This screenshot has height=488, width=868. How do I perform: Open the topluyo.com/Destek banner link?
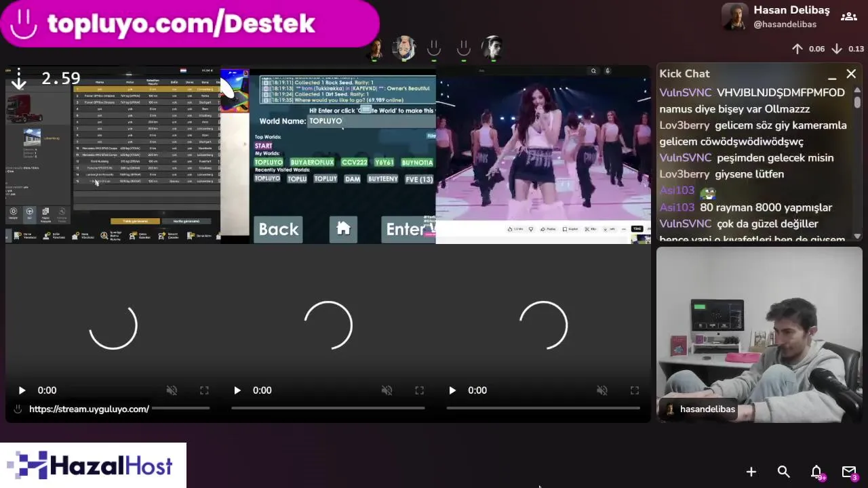[189, 24]
